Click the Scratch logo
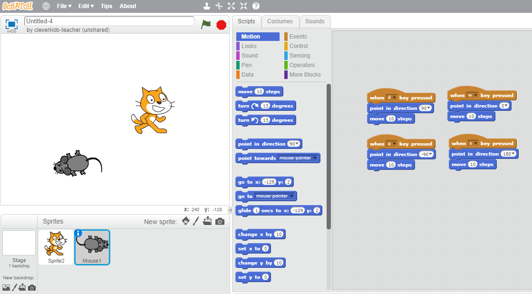Viewport: 532px width, 294px height. [x=18, y=6]
